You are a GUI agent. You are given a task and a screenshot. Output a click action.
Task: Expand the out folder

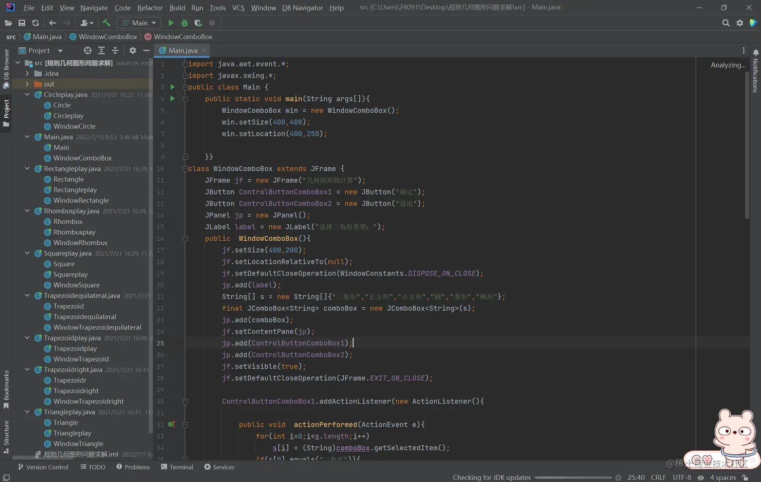pyautogui.click(x=27, y=84)
